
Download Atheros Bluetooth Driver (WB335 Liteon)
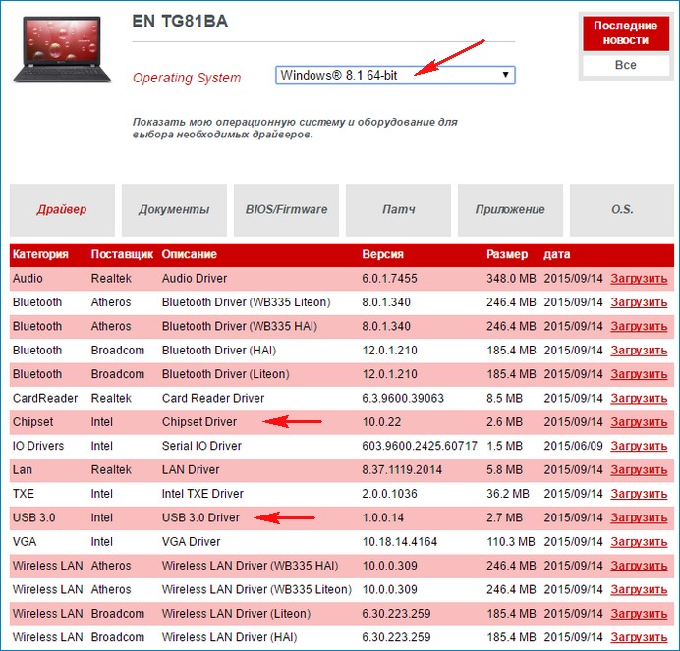[639, 302]
